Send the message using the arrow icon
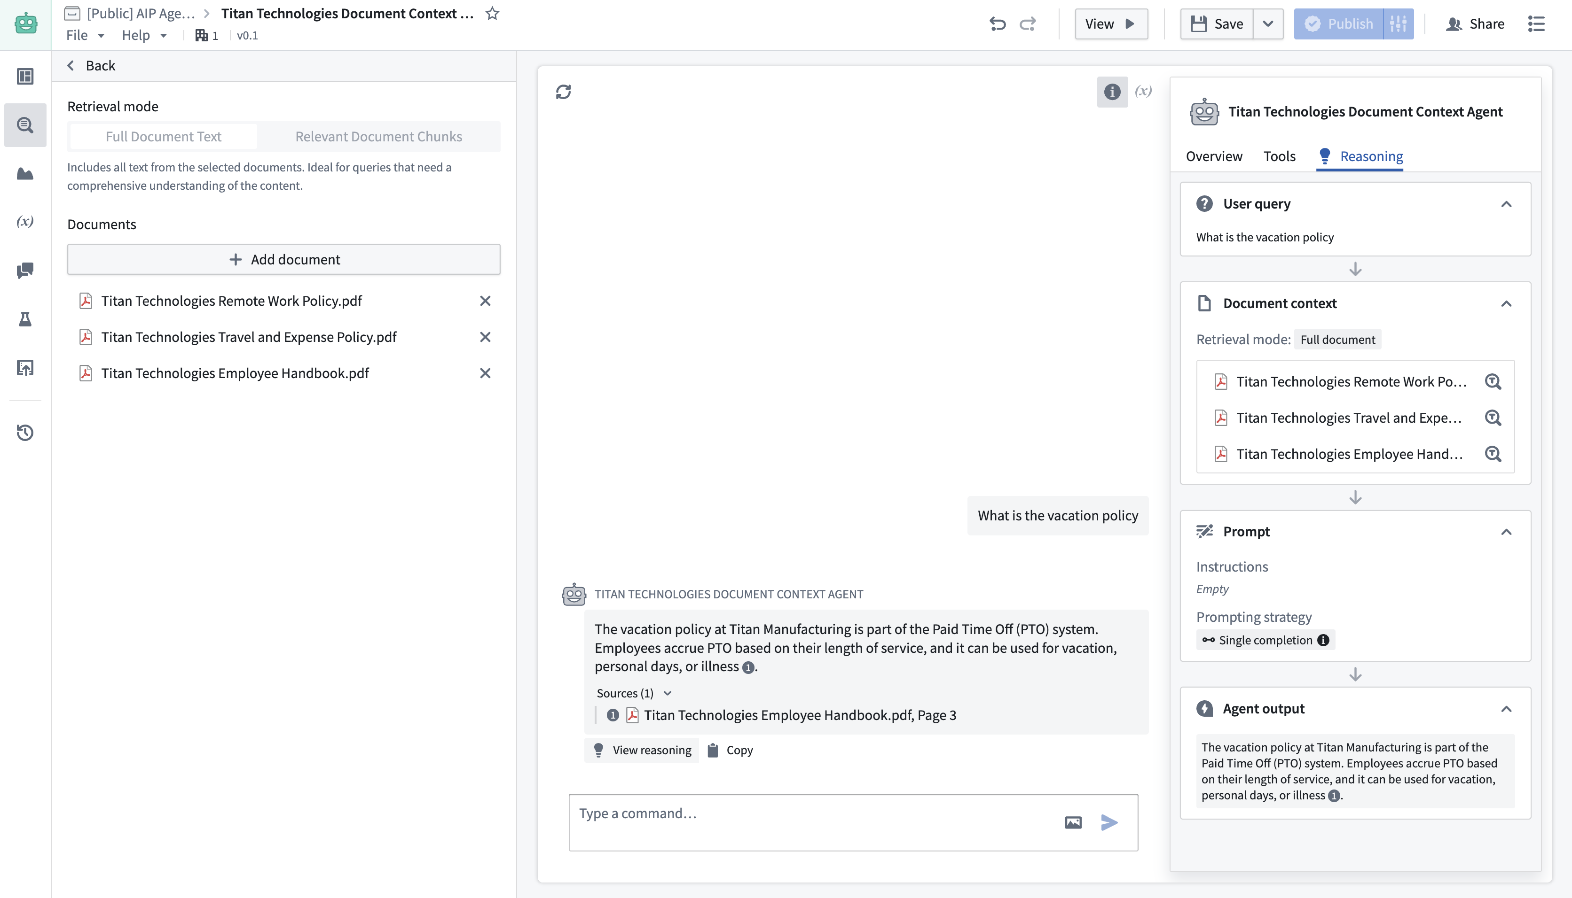The image size is (1572, 898). tap(1109, 822)
